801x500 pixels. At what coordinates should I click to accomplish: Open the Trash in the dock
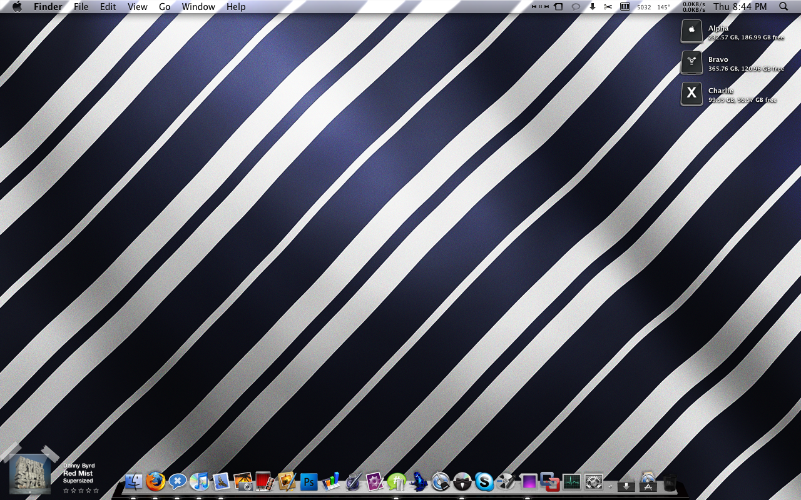click(670, 482)
